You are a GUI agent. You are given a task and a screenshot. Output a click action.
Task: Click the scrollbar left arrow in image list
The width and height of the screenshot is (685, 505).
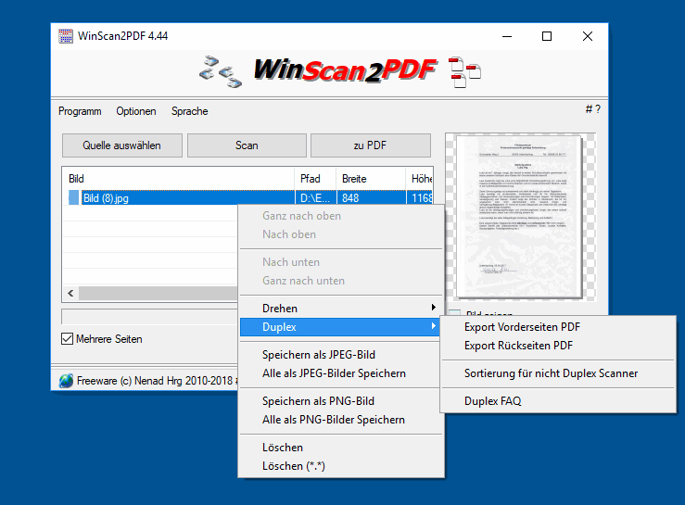[70, 293]
